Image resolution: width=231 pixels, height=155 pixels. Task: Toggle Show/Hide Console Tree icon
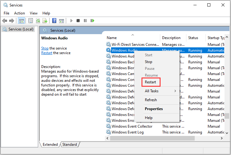[x=21, y=21]
